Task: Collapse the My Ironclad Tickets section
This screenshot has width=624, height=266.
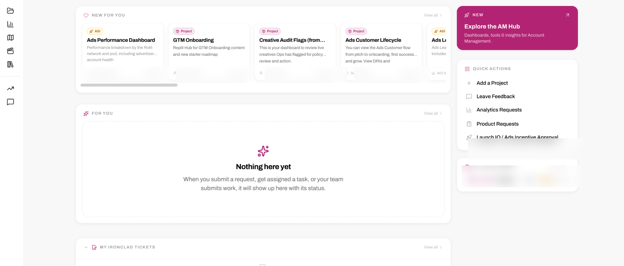Action: click(x=86, y=247)
